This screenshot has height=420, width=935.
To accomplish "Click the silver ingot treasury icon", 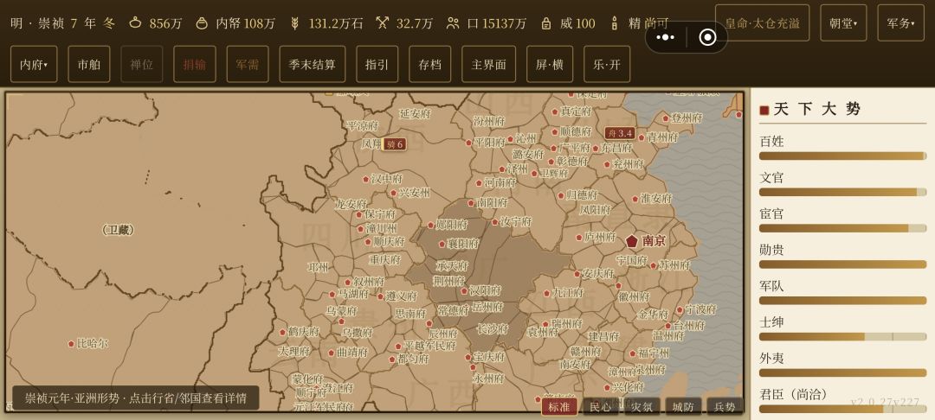I will [x=137, y=23].
